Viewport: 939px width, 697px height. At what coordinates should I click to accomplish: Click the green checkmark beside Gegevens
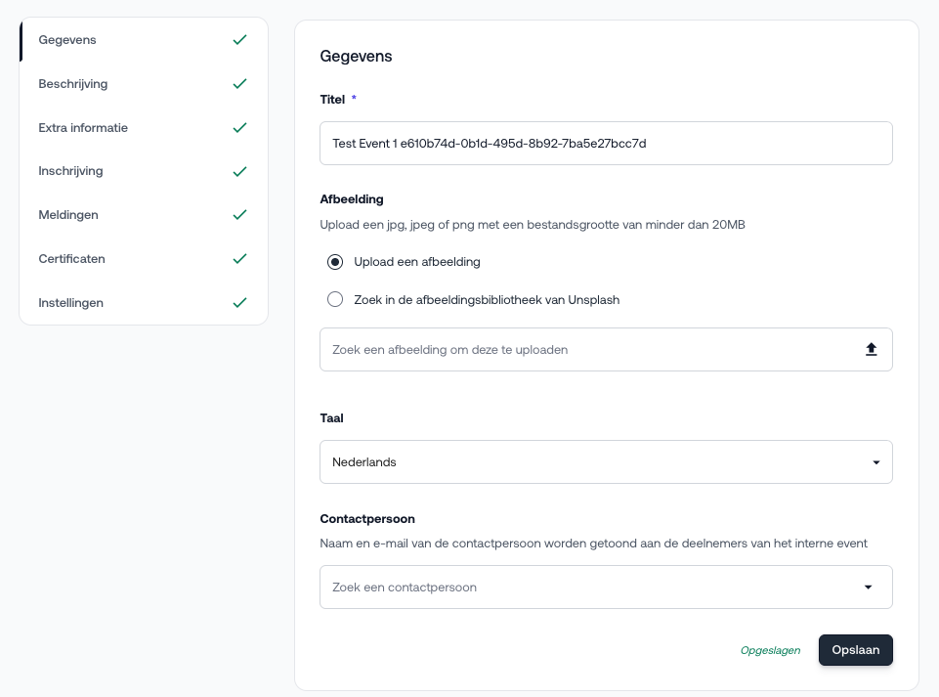239,40
